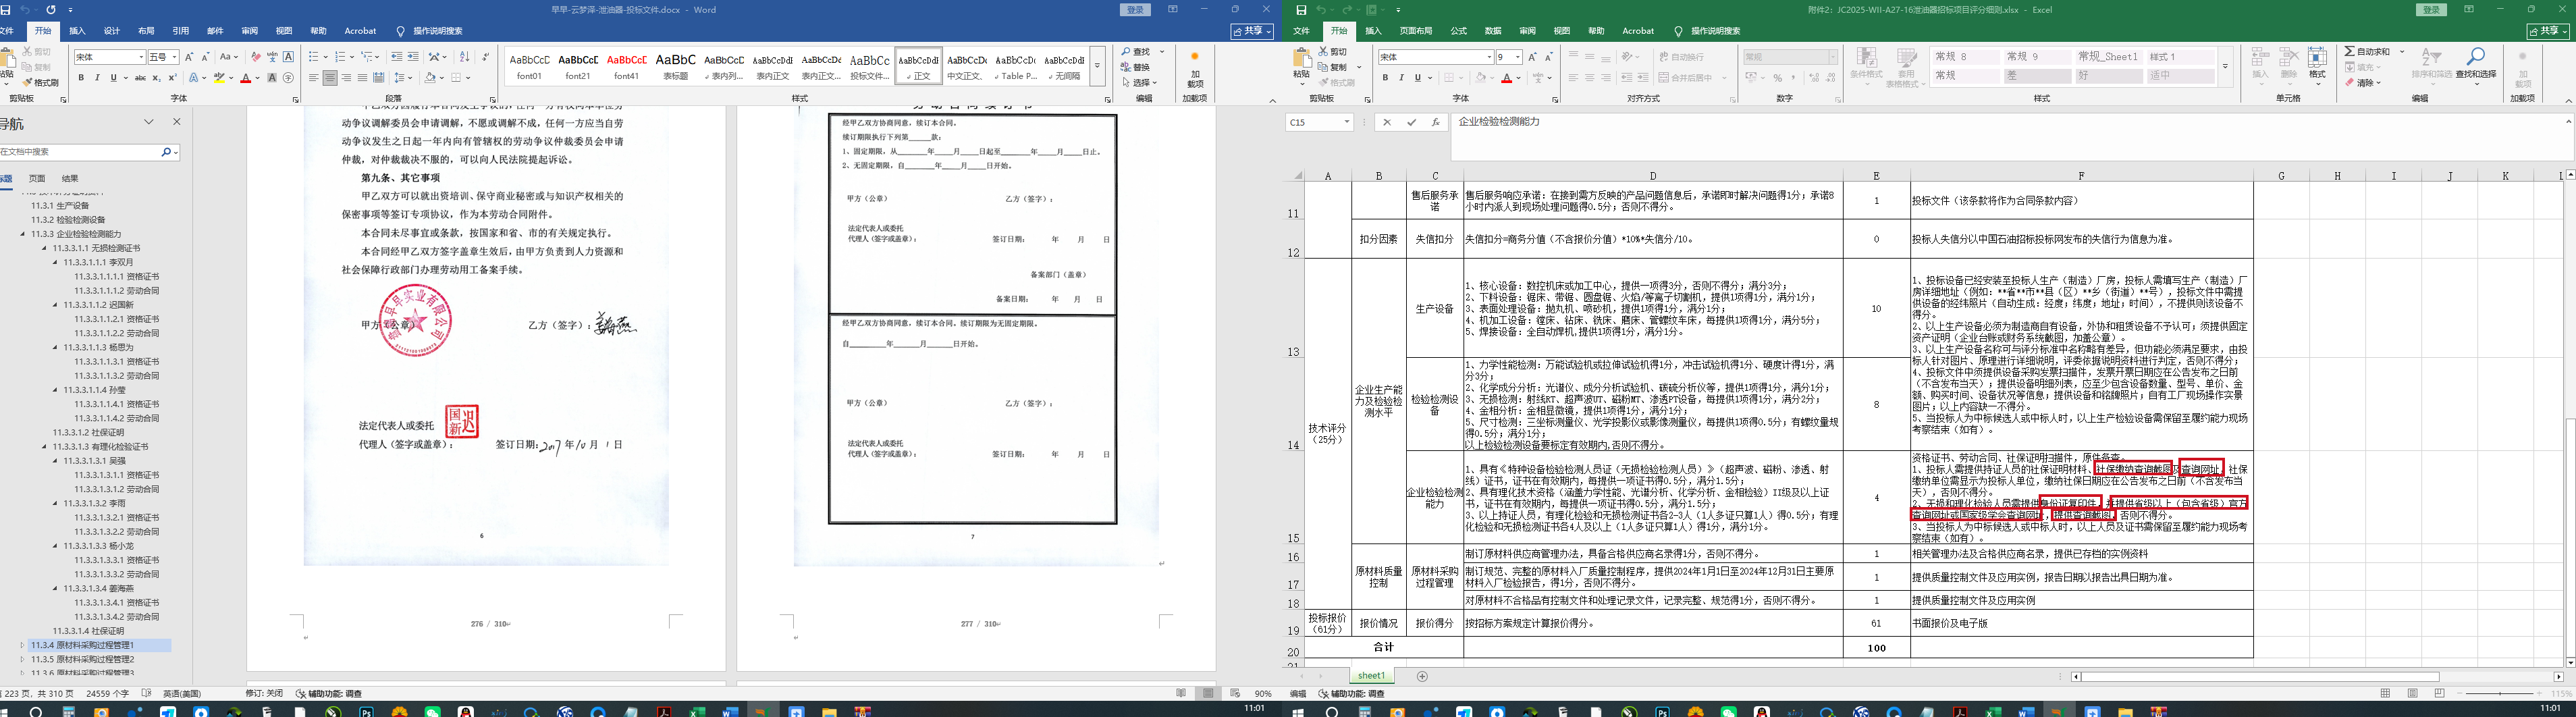Open Word font name dropdown

tap(140, 57)
